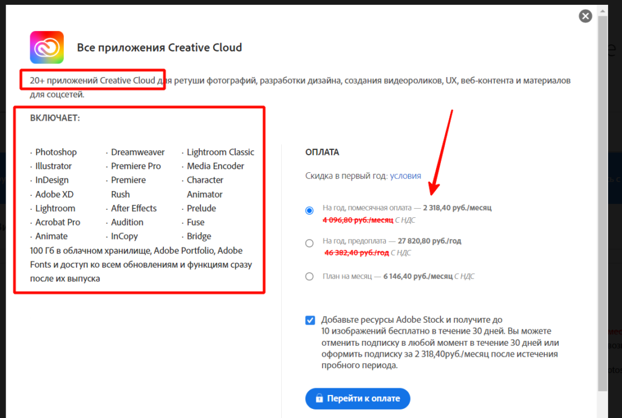Image resolution: width=622 pixels, height=418 pixels.
Task: Click the lock icon on payment button
Action: (319, 399)
